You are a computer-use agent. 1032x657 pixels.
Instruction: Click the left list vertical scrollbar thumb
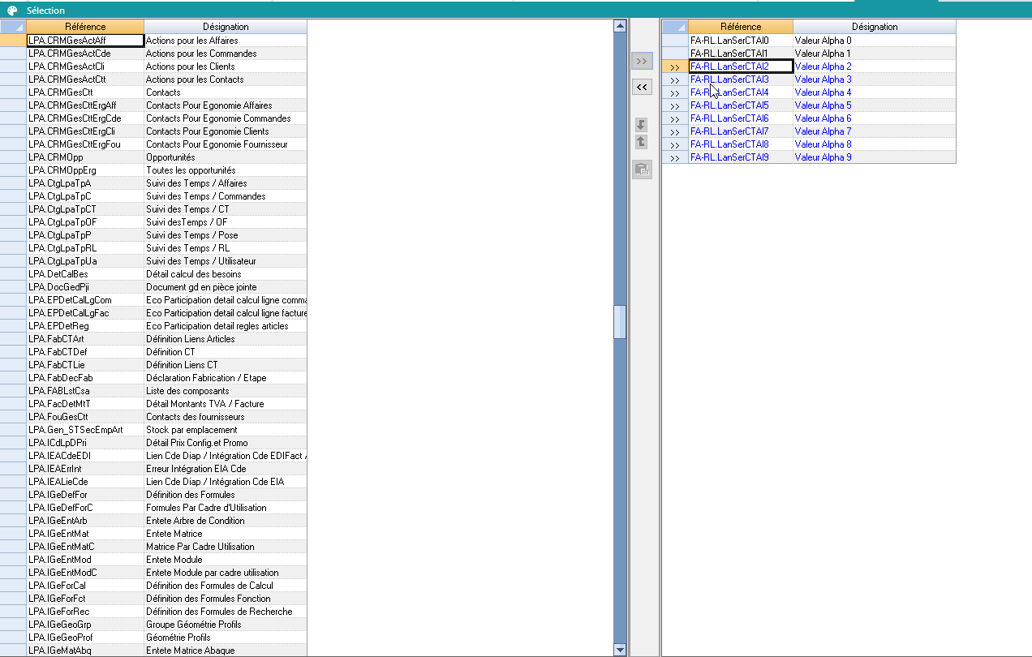pos(621,321)
